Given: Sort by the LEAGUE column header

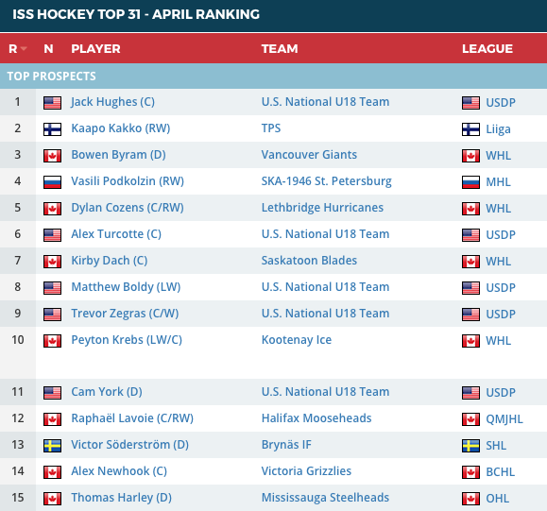Looking at the screenshot, I should point(487,48).
